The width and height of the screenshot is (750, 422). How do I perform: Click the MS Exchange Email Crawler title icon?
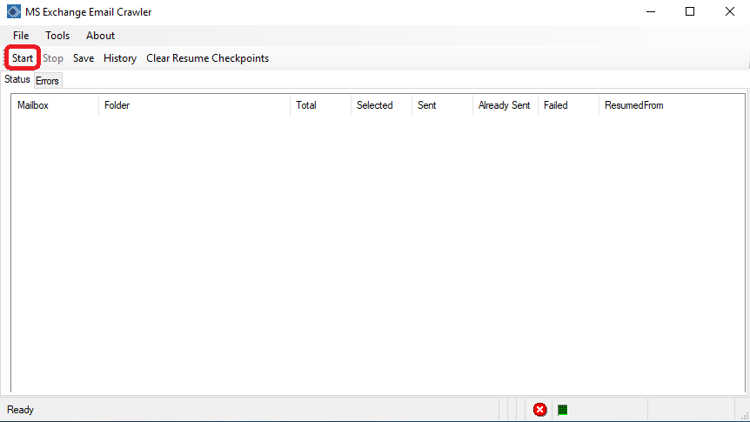13,12
